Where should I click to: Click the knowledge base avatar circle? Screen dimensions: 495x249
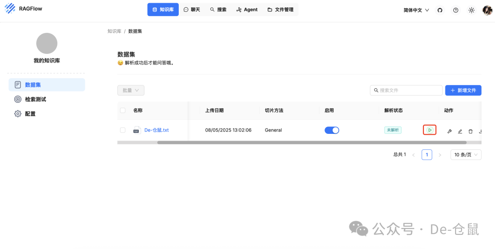pos(47,43)
